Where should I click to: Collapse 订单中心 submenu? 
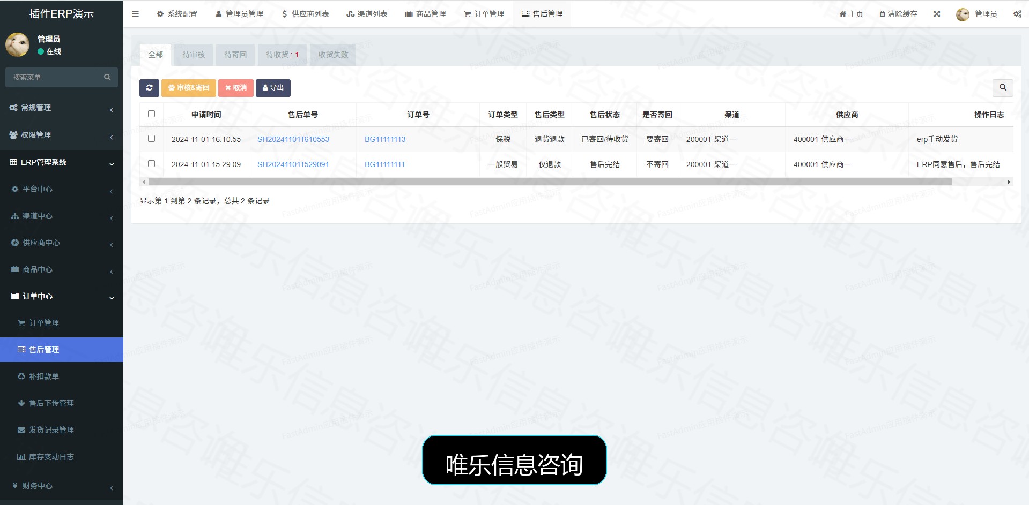62,296
